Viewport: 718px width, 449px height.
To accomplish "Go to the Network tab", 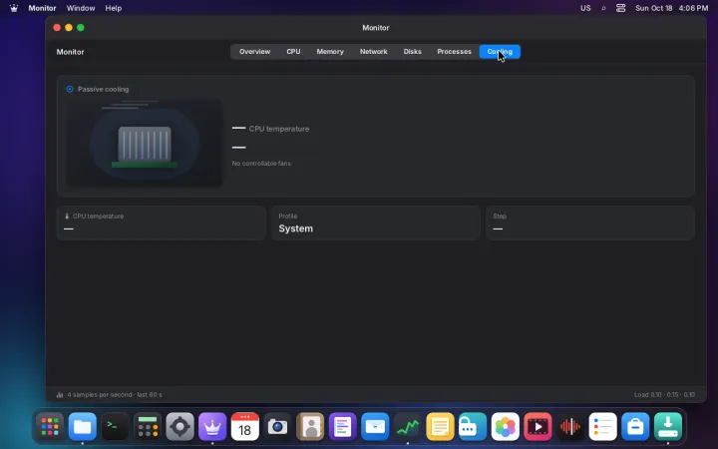I will [x=373, y=52].
